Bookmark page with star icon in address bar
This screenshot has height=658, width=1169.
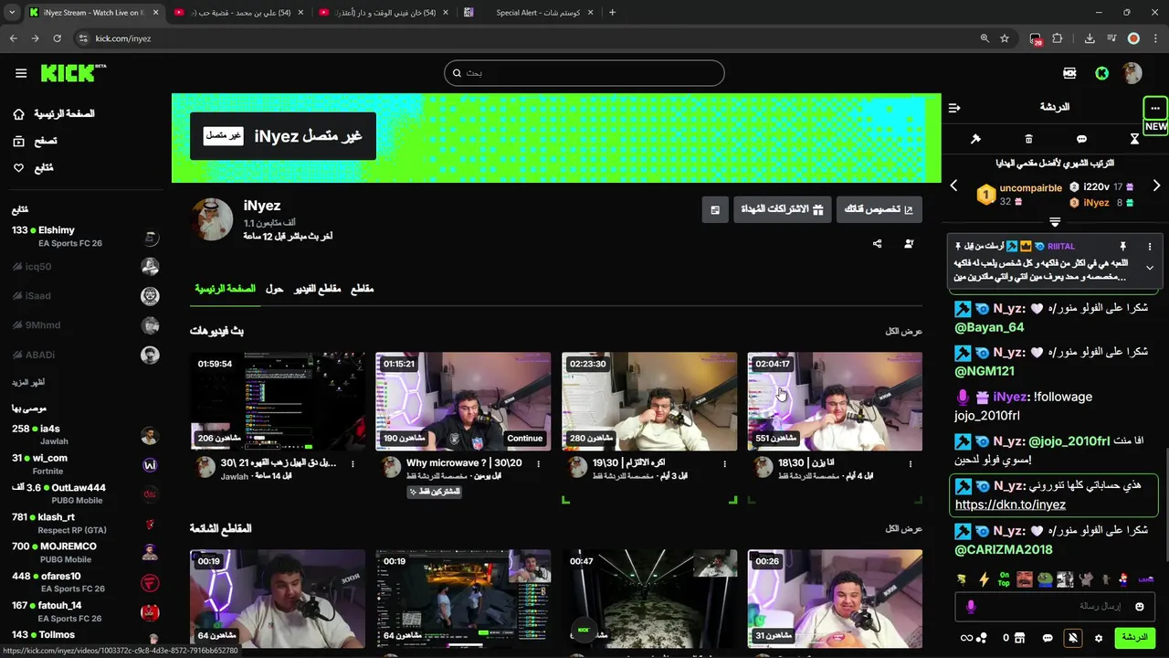[x=1005, y=38]
